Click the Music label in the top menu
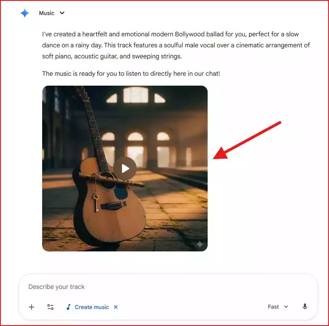 47,13
